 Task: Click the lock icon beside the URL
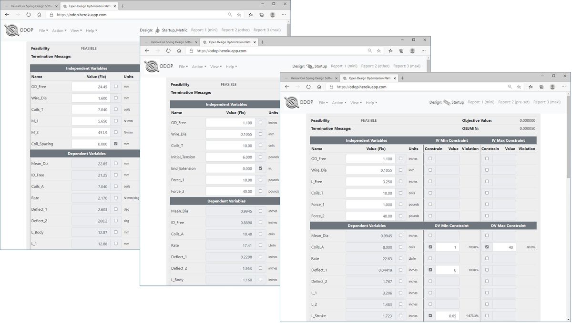(331, 87)
